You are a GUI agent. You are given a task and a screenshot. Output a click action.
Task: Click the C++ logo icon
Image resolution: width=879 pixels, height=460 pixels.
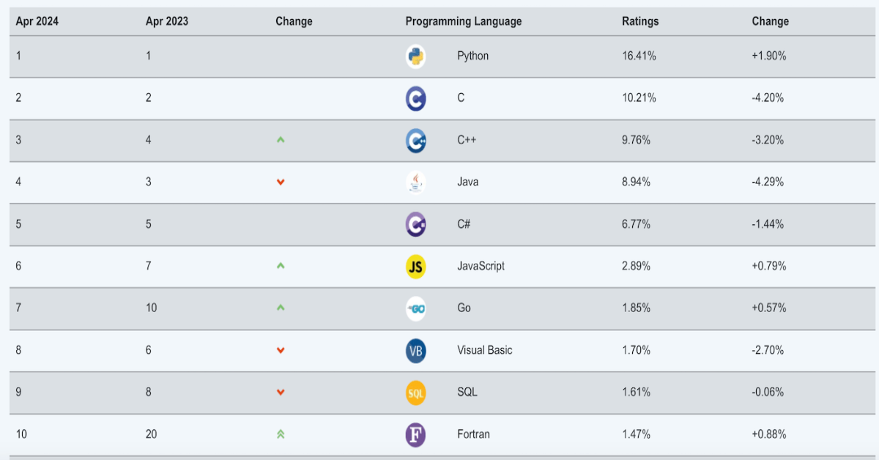[415, 140]
